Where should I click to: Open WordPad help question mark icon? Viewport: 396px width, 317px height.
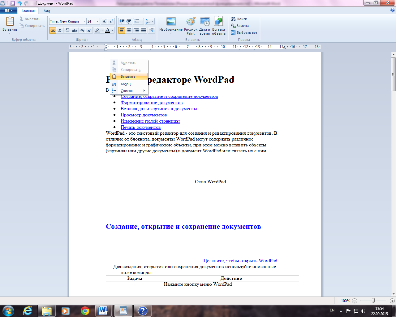[393, 10]
